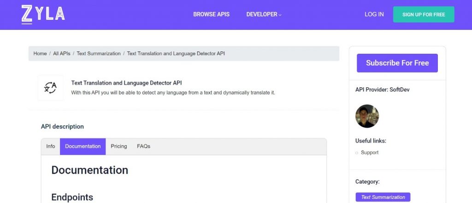472x203 pixels.
Task: Click the API title heading text
Action: (x=126, y=83)
